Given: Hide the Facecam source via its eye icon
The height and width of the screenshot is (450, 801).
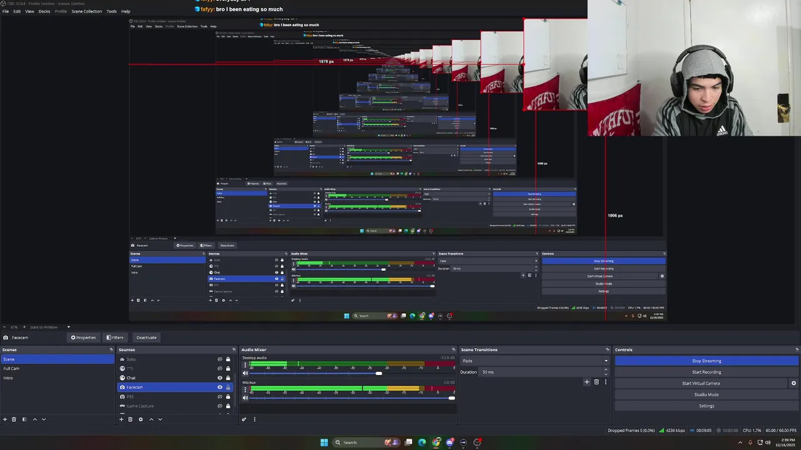Looking at the screenshot, I should [220, 387].
